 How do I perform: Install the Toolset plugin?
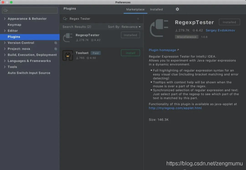(x=131, y=53)
